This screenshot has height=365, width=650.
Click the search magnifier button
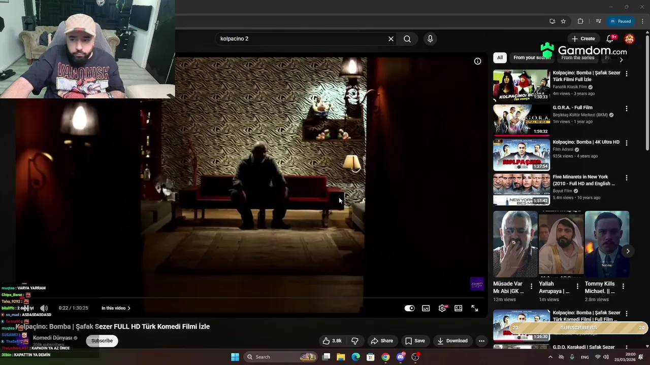(x=407, y=39)
